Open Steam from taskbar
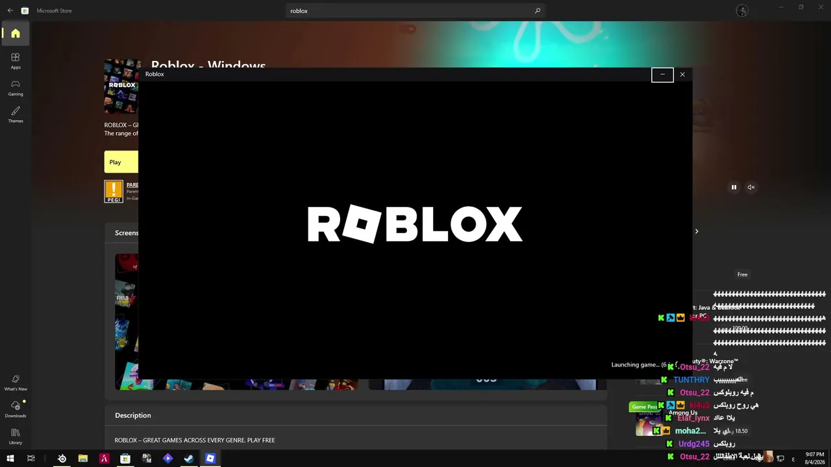831x467 pixels. (x=189, y=459)
